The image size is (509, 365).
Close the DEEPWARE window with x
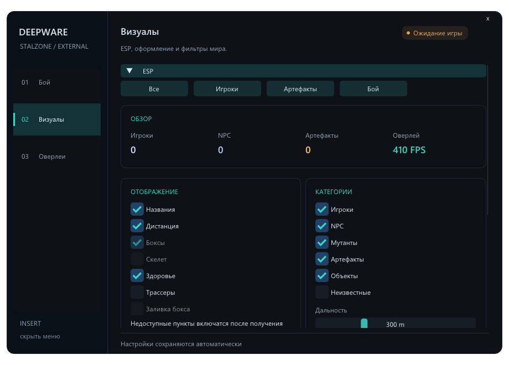coord(487,19)
